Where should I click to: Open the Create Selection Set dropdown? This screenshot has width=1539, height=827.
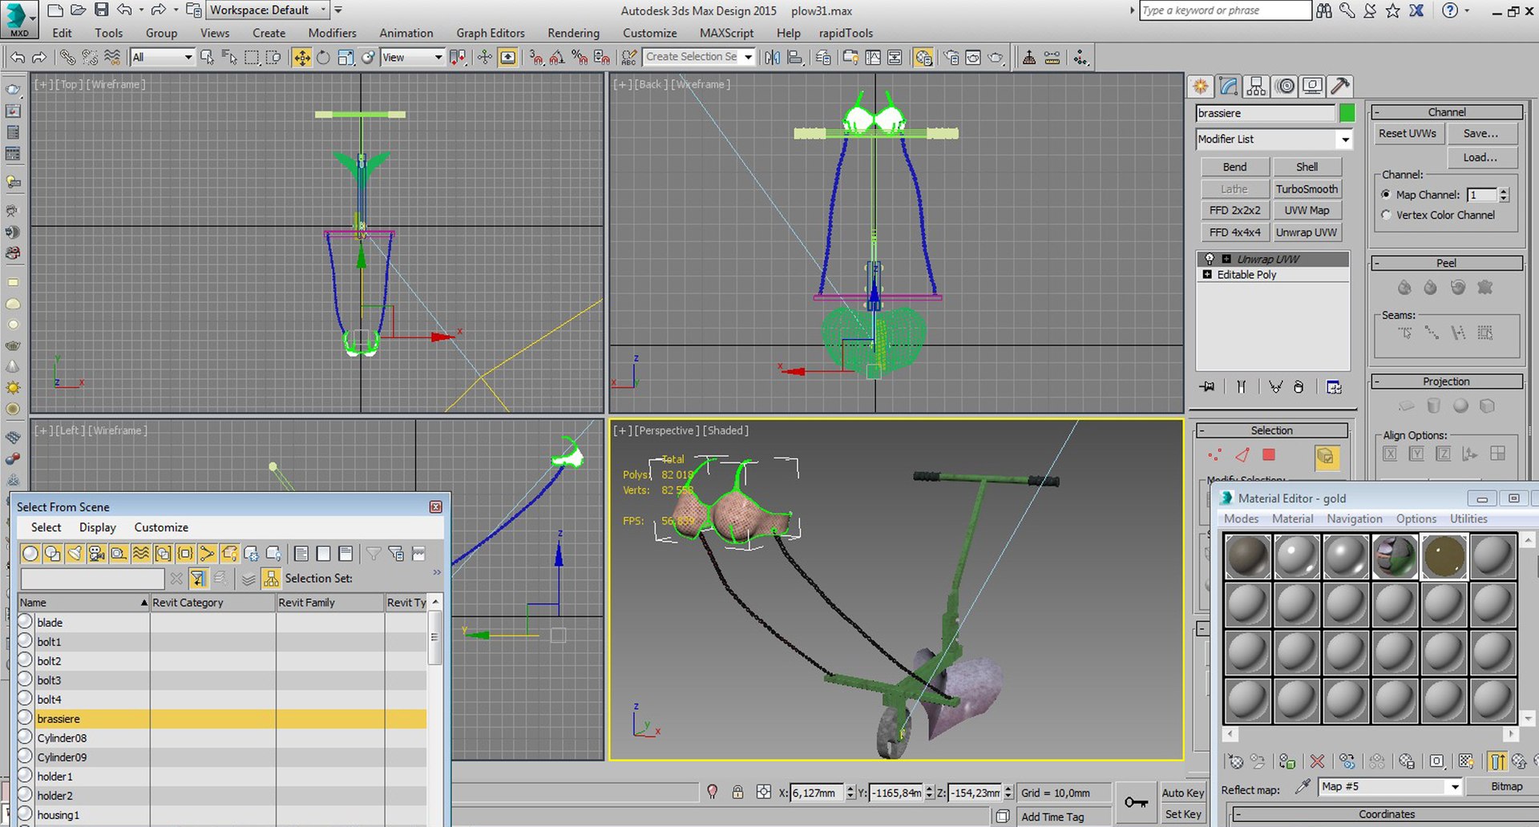point(699,57)
